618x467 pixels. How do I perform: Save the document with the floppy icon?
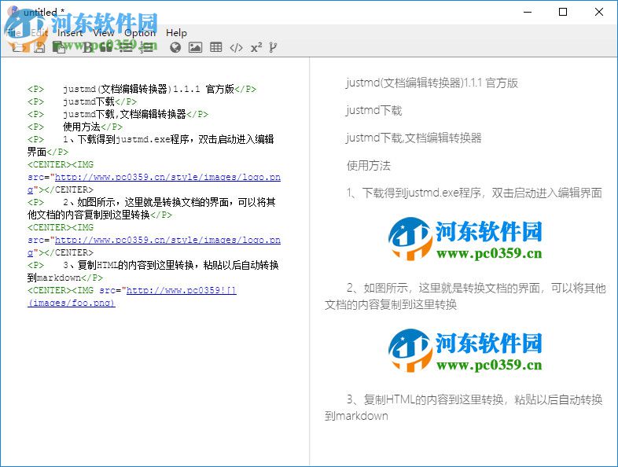(39, 48)
